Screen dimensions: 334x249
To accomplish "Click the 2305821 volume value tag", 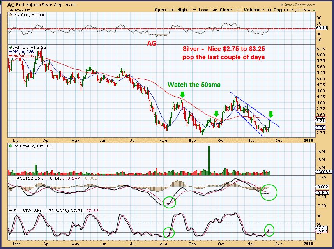I will pyautogui.click(x=324, y=172).
